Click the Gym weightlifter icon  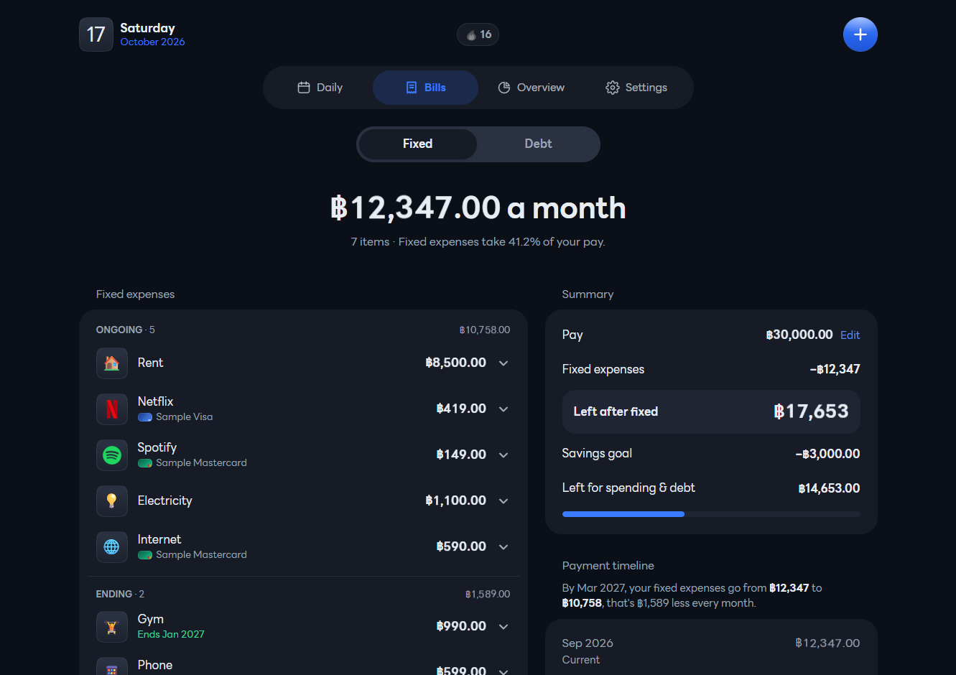click(112, 627)
